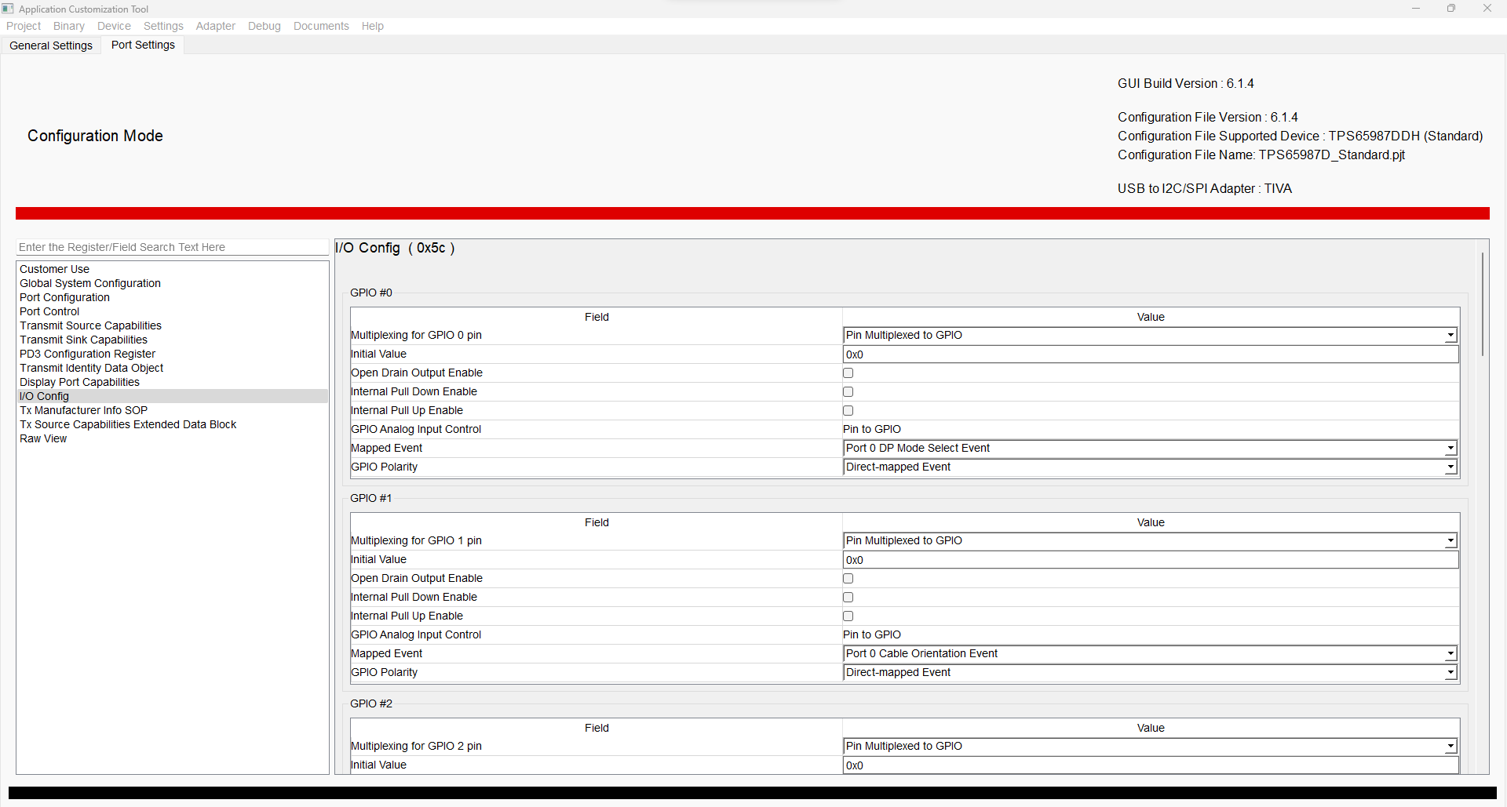1507x807 pixels.
Task: Open the Project menu
Action: click(24, 26)
